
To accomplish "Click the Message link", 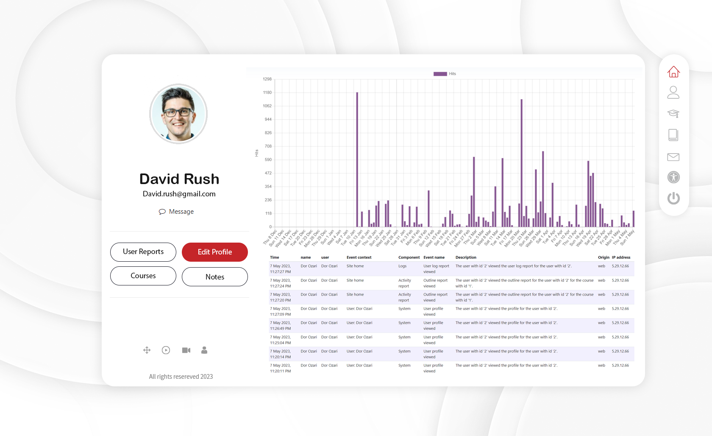I will [181, 212].
